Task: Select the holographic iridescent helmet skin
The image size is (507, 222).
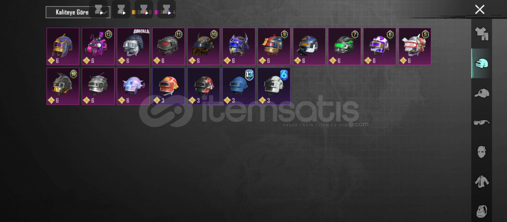Action: point(133,86)
